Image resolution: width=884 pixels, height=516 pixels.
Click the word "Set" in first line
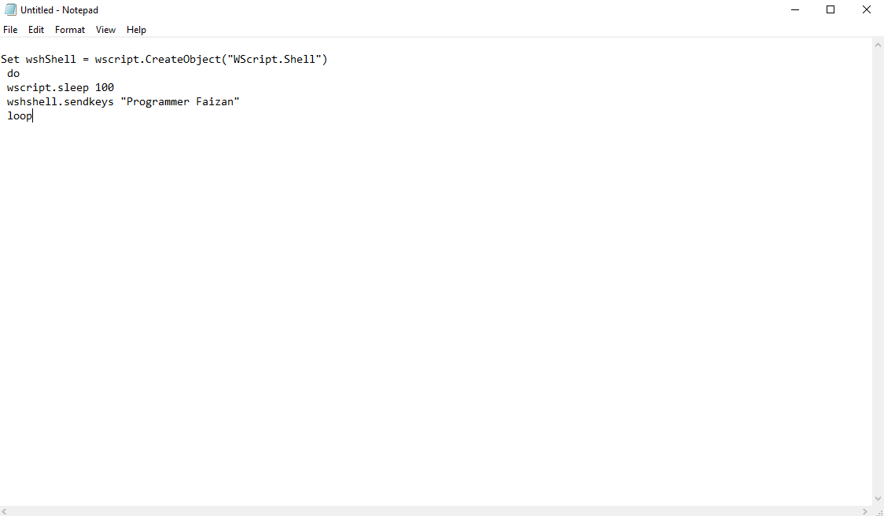click(x=10, y=60)
